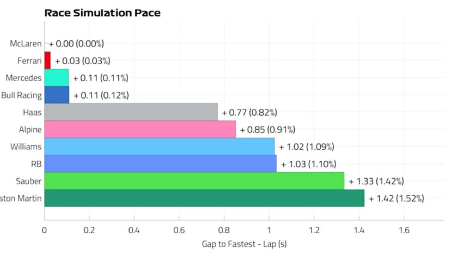
Task: Click the "+ 0.77 (0.82%)" data label
Action: coord(249,113)
